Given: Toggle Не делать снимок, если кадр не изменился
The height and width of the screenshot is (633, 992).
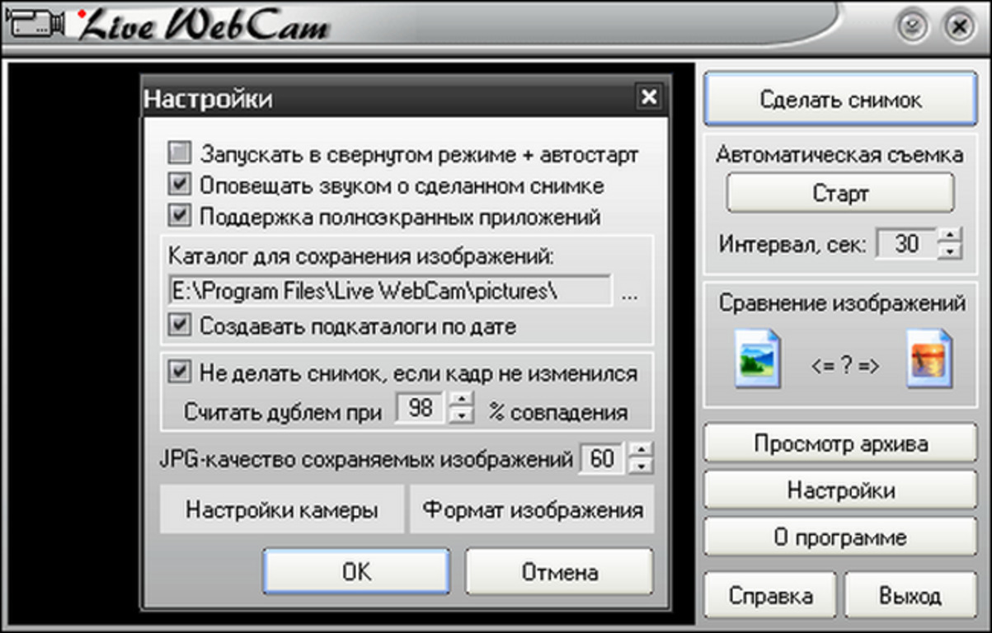Looking at the screenshot, I should point(179,373).
